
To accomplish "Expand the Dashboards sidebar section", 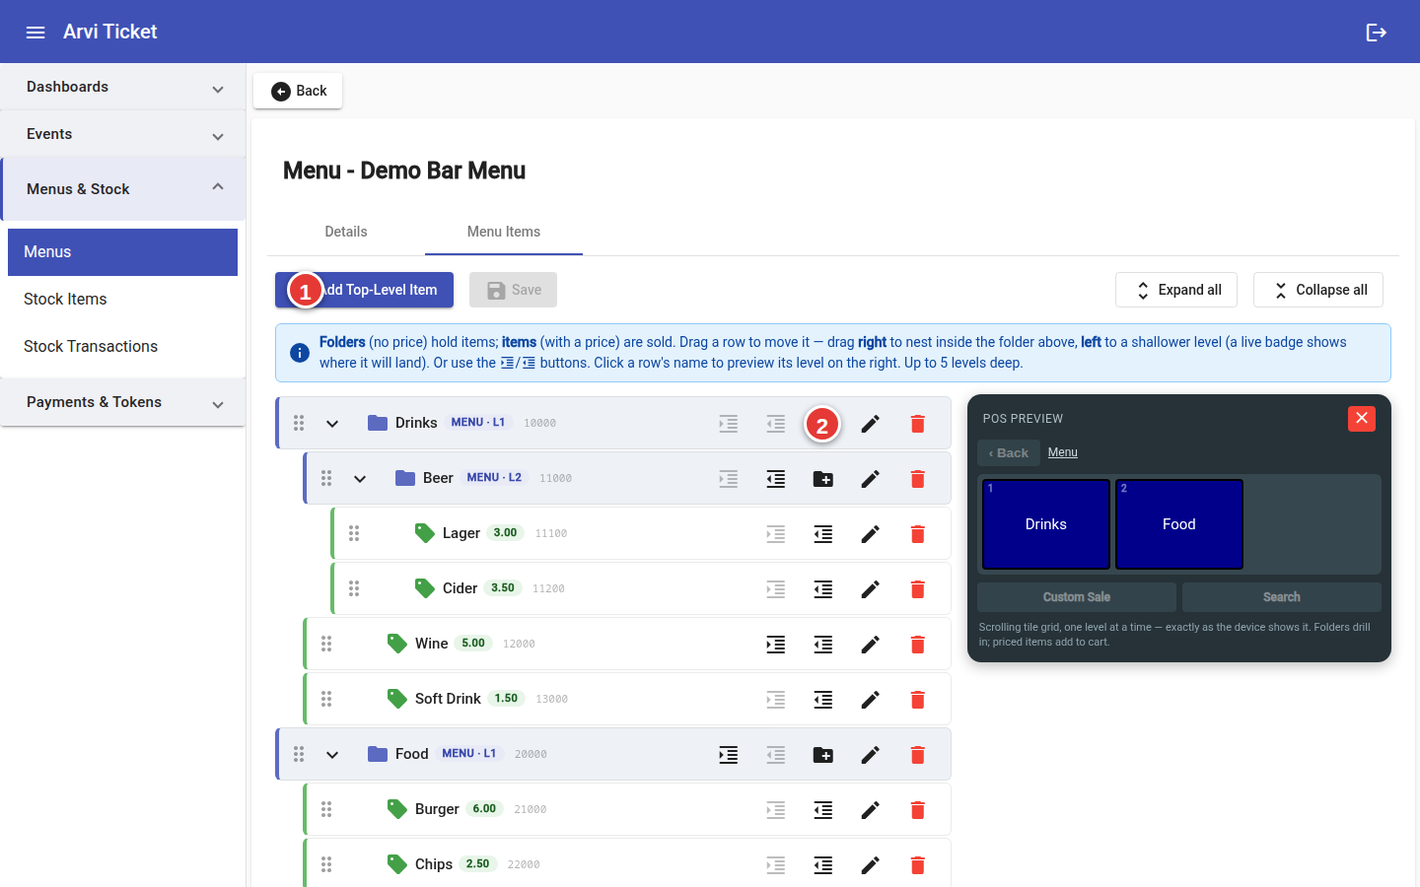I will (x=122, y=87).
